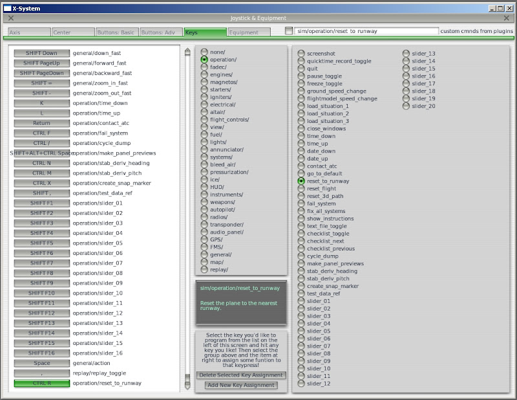
Task: Select the pause_toggle command
Action: point(301,76)
